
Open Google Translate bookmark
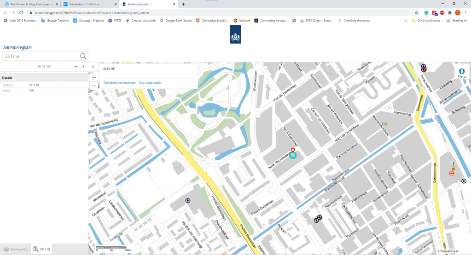[55, 20]
